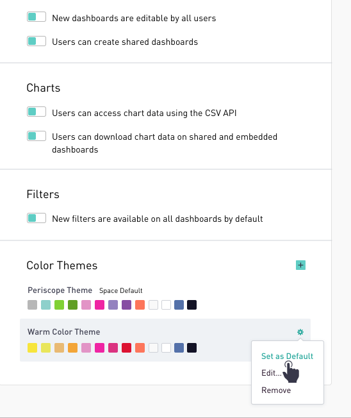
Task: Click the gray swatch in Periscope Theme
Action: tap(33, 305)
